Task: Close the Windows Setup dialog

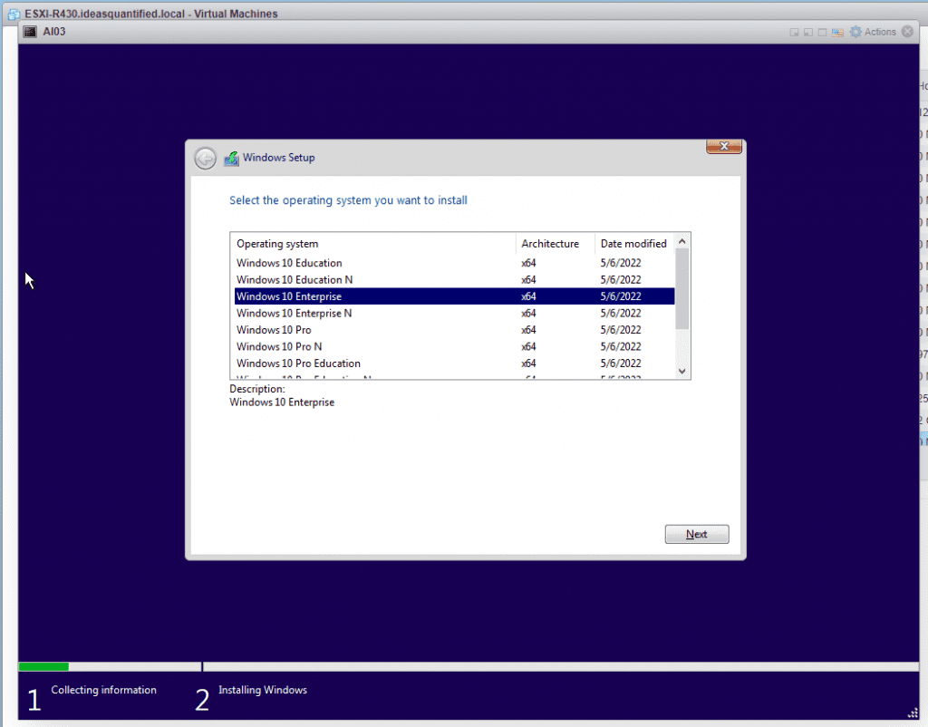Action: (724, 146)
